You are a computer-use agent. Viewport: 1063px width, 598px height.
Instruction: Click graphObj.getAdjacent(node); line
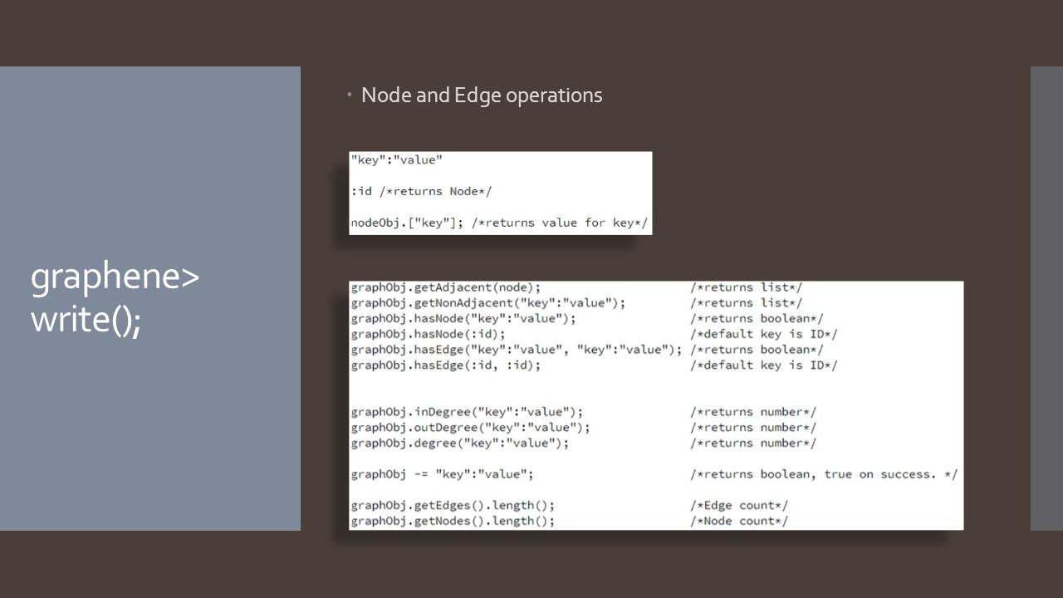pos(446,287)
